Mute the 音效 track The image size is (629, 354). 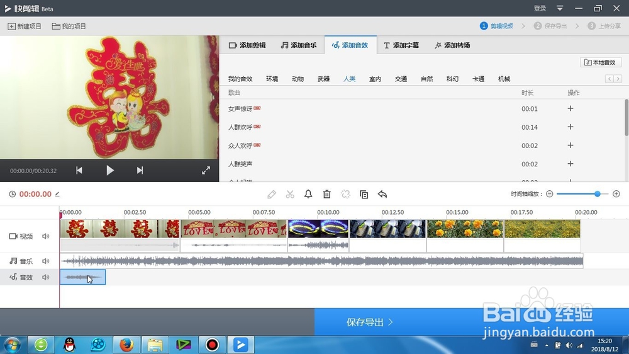click(46, 277)
